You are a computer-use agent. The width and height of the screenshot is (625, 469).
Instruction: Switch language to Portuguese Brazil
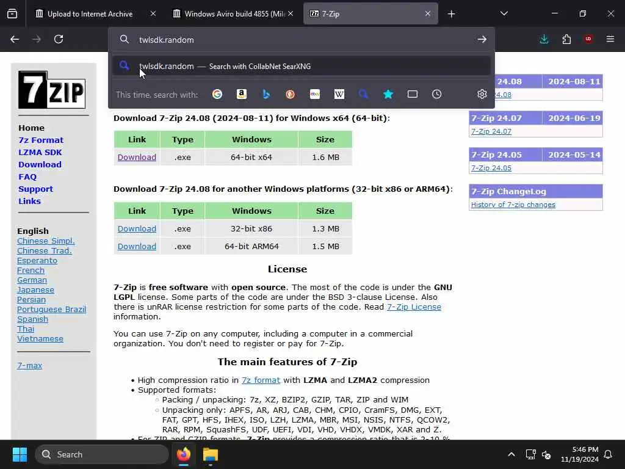coord(51,310)
